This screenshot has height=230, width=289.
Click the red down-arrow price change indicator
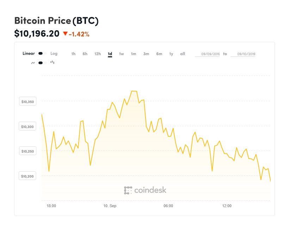[x=65, y=34]
